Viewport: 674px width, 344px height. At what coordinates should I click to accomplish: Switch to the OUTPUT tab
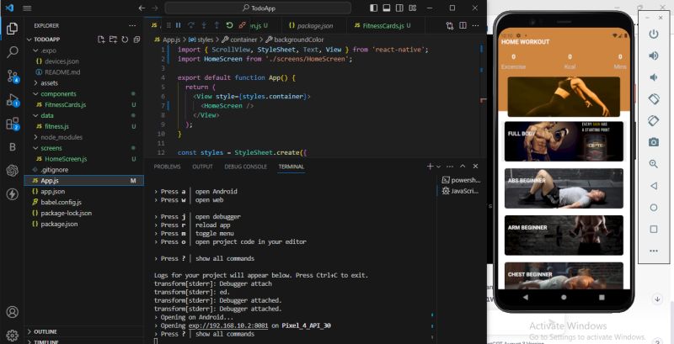point(202,167)
